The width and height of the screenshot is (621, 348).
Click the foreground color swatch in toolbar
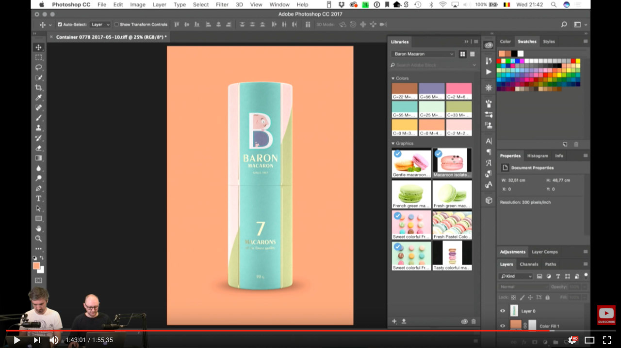pyautogui.click(x=36, y=266)
